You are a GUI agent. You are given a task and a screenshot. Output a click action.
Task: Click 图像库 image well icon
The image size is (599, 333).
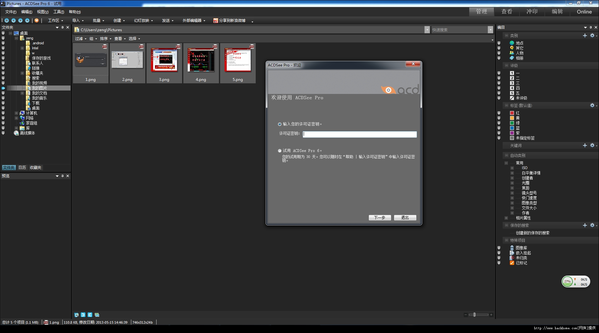(512, 248)
